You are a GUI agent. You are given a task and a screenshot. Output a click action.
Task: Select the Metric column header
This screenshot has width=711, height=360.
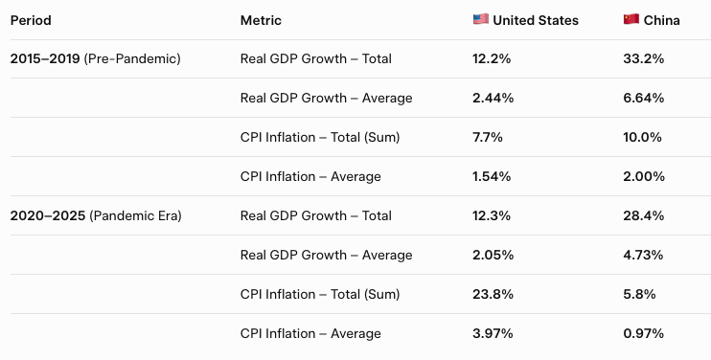pyautogui.click(x=261, y=20)
